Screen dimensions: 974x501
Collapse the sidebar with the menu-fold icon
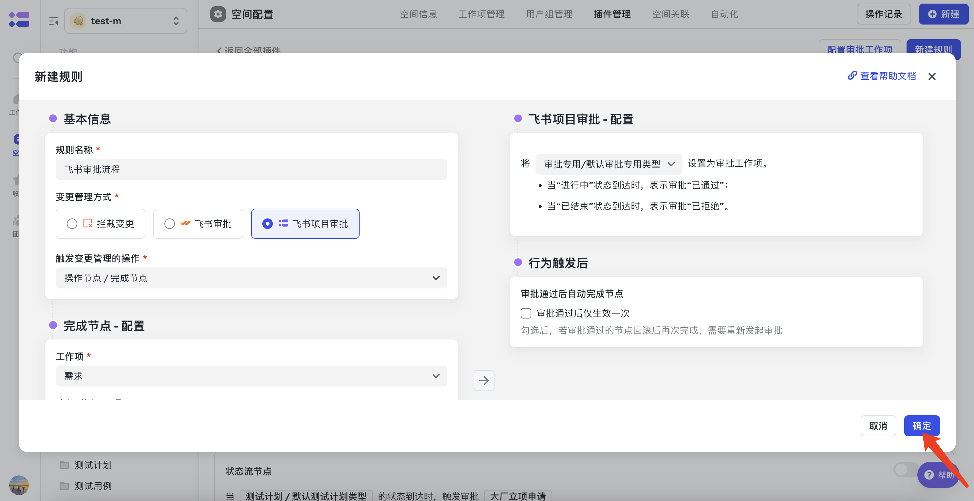click(54, 21)
